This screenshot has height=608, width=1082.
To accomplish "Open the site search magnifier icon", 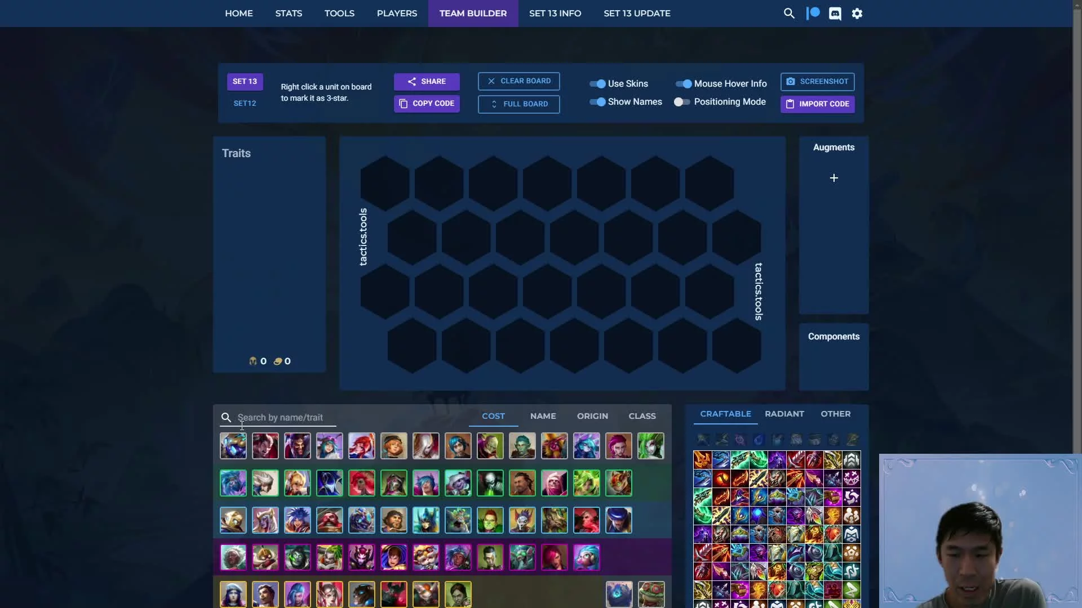I will (789, 14).
